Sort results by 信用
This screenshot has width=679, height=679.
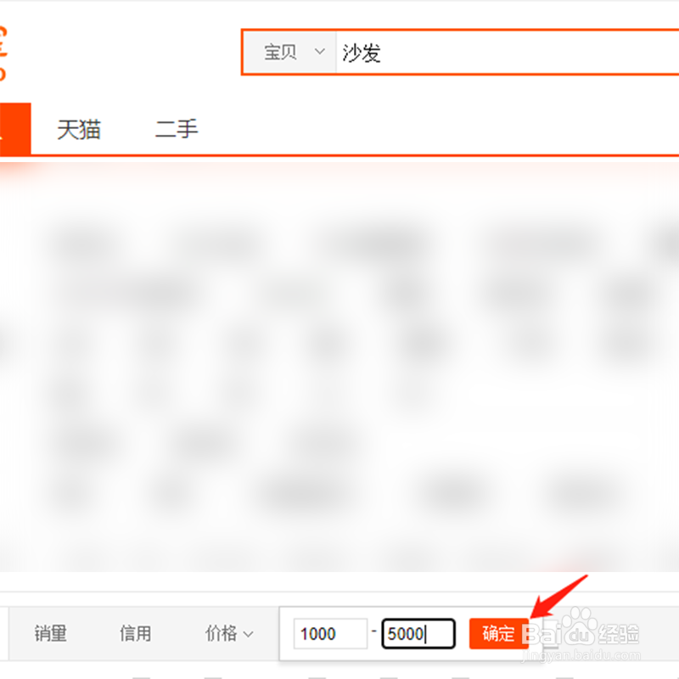pyautogui.click(x=136, y=634)
